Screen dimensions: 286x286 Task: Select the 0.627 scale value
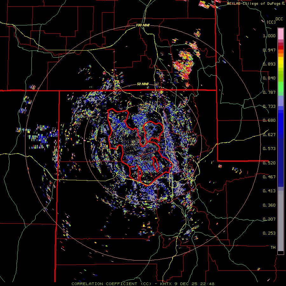pyautogui.click(x=269, y=135)
